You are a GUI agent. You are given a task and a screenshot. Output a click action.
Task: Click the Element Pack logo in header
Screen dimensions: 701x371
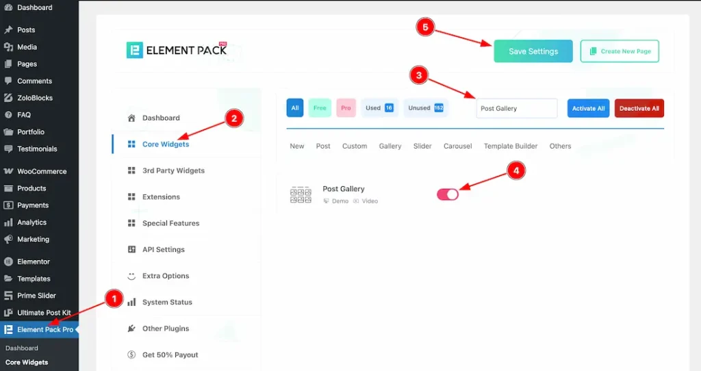pos(177,50)
